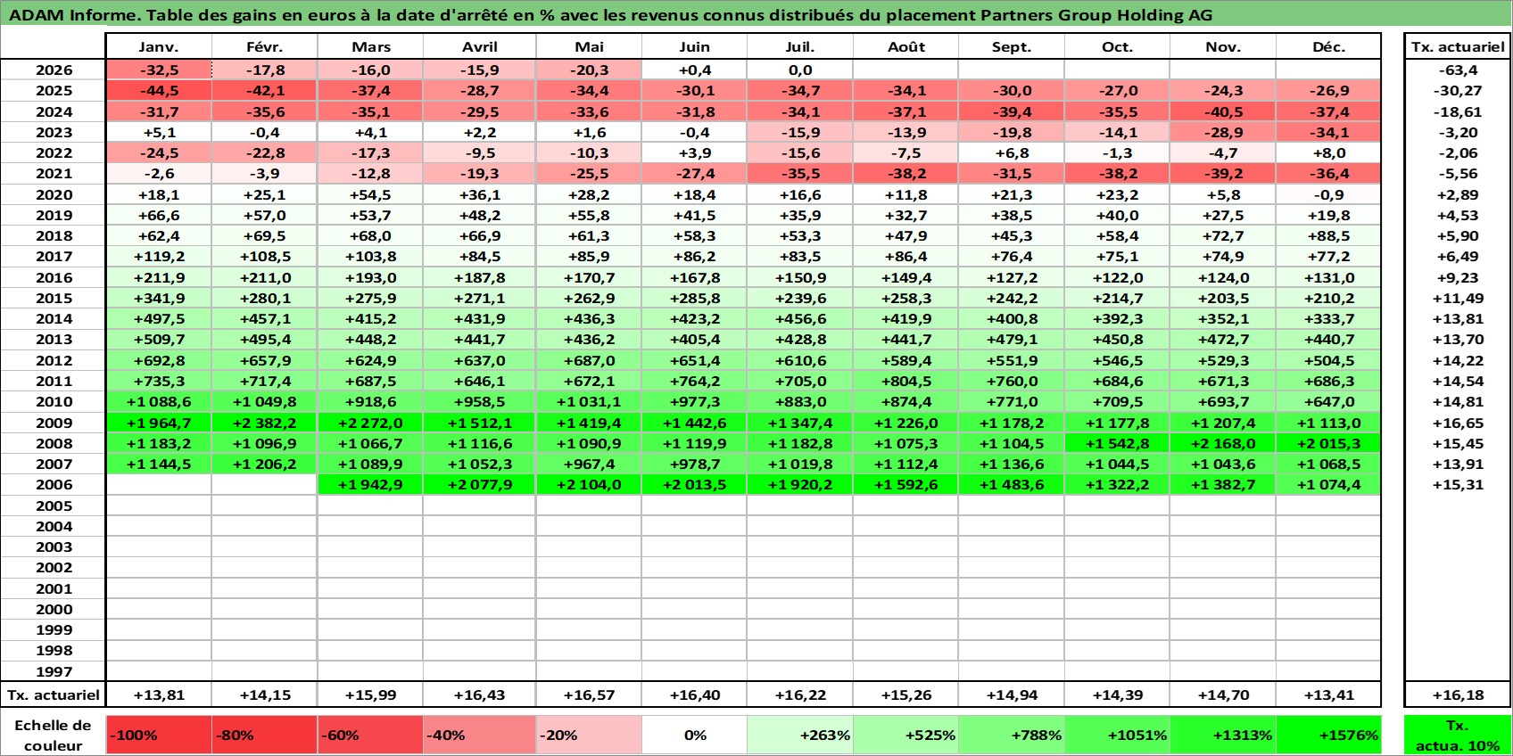Screen dimensions: 1513x756
Task: Select the 2009 actuarial rate +16,65
Action: (1458, 423)
